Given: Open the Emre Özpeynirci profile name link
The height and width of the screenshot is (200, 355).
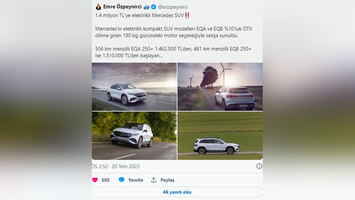Looking at the screenshot, I should pos(122,7).
